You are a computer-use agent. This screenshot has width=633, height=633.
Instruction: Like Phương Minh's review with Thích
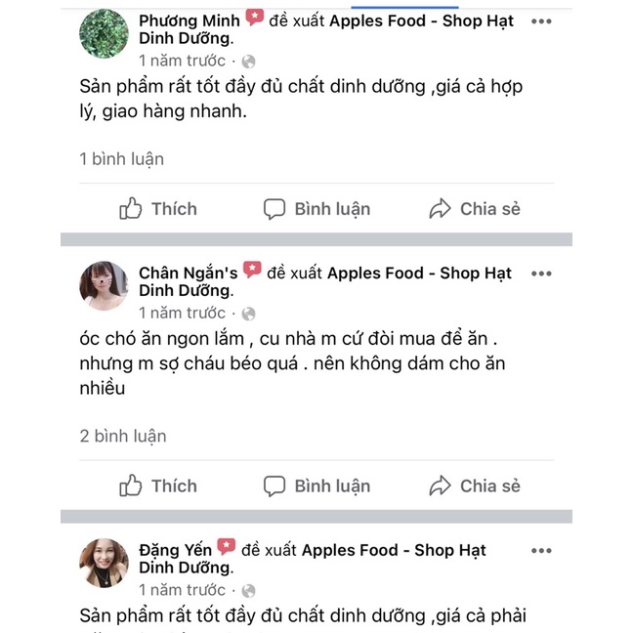click(158, 209)
